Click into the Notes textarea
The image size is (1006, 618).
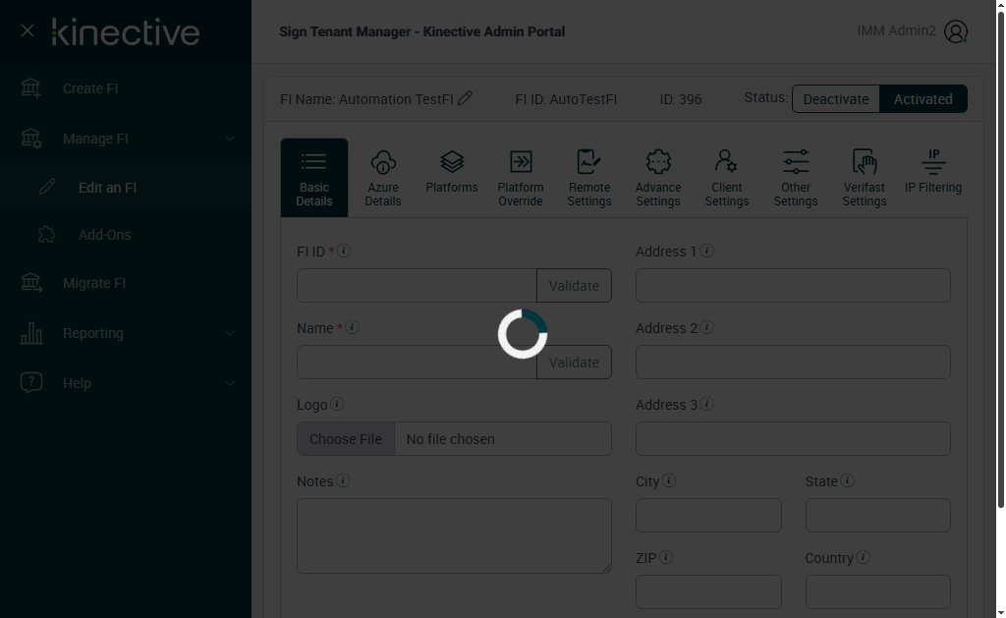coord(454,535)
